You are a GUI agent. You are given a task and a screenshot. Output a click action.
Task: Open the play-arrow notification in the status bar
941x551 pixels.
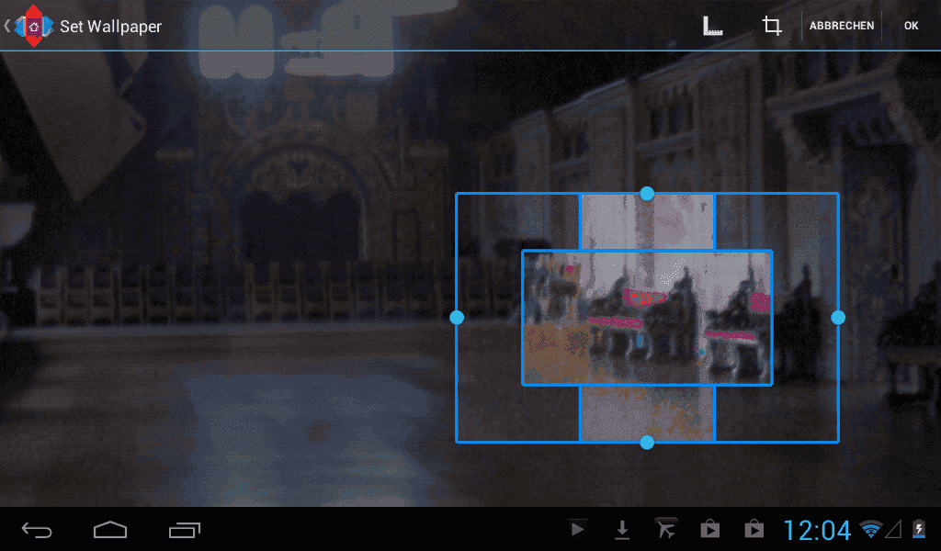[578, 529]
